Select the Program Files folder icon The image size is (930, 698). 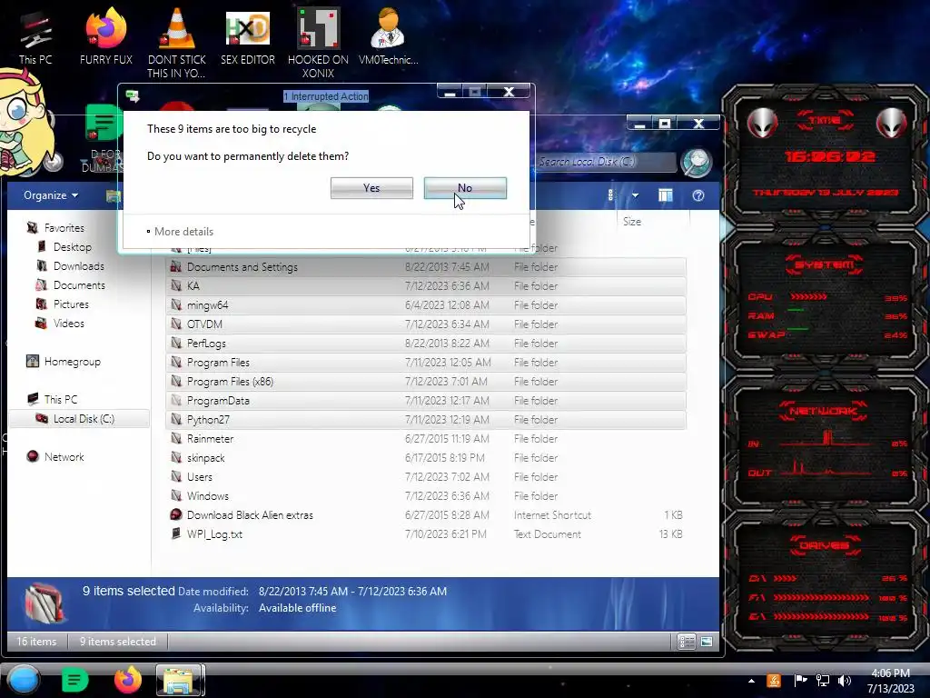[176, 362]
